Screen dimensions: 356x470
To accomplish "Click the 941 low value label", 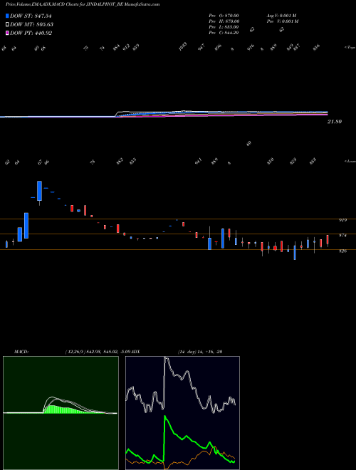I will coord(198,162).
